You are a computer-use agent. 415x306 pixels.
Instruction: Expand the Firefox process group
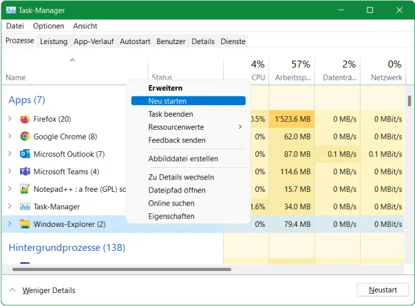(x=10, y=119)
